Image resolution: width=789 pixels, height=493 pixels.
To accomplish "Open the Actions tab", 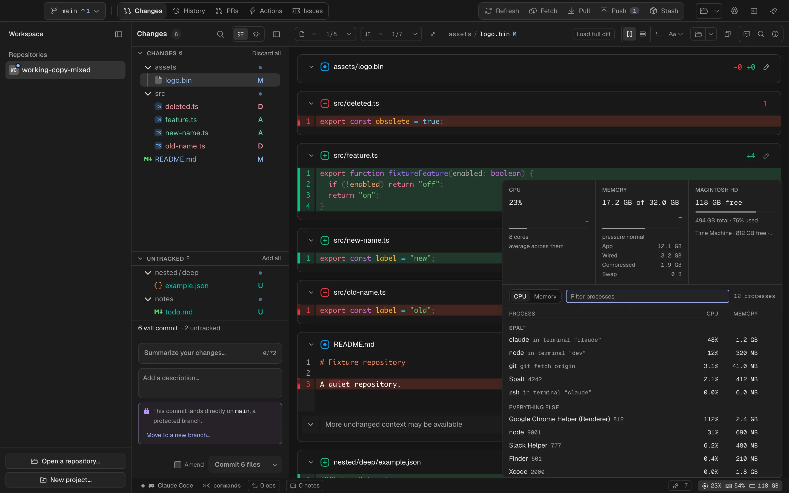I will pos(266,11).
